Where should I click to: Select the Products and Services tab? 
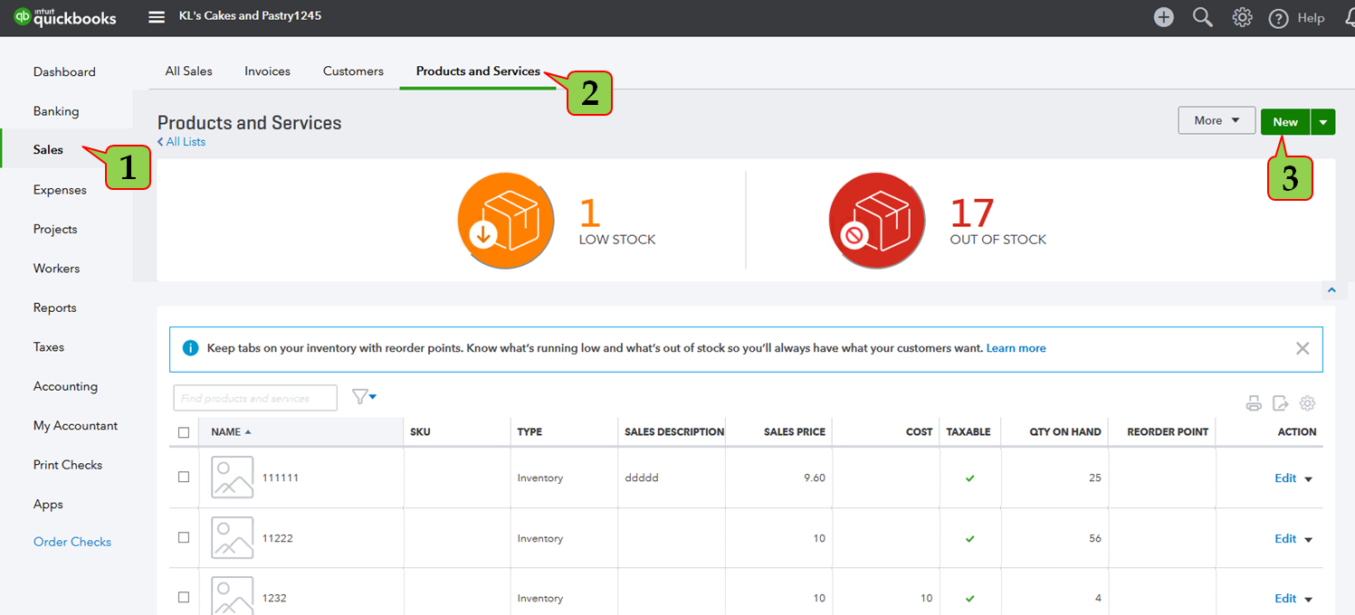(478, 71)
